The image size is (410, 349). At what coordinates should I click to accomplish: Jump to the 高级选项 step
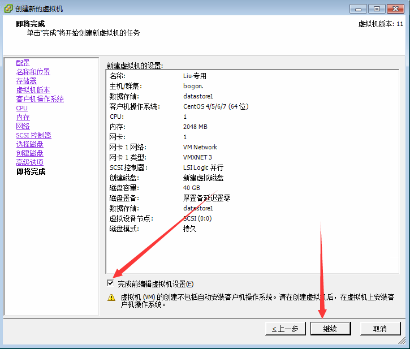(29, 162)
